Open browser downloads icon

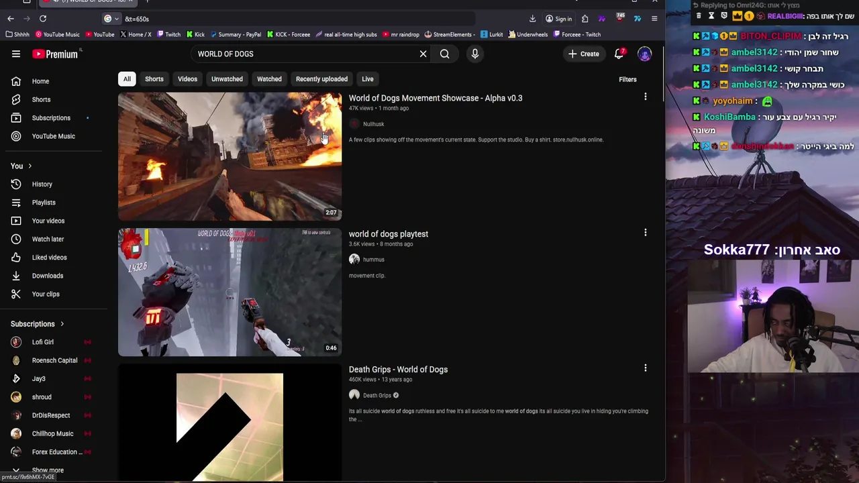click(x=532, y=19)
